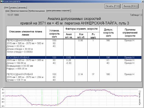Screen dimensions: 144x108
Task: Click the range '3570 км + 365 м - 3570 км + 234 м'
Action: (25, 77)
